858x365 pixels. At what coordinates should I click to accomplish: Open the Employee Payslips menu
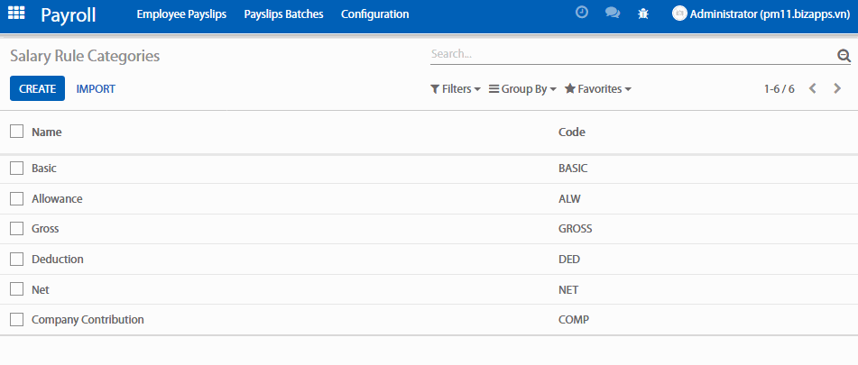click(181, 14)
